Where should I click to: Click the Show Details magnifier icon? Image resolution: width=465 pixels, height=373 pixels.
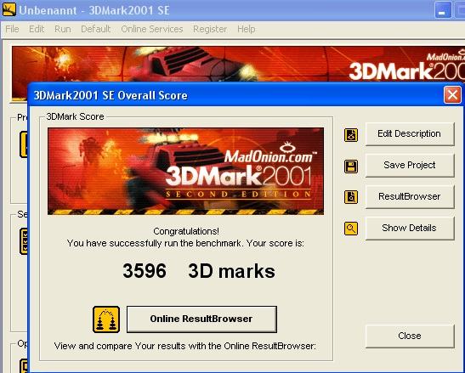(351, 229)
